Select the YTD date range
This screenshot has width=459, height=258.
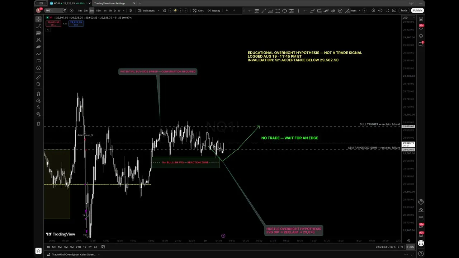tap(78, 247)
